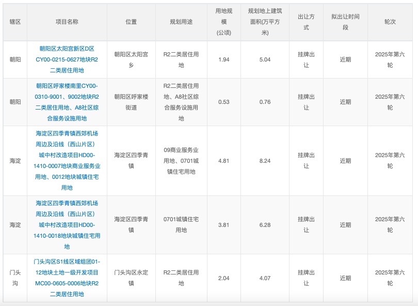Select the land size value 1.94
This screenshot has height=306, width=418.
coord(224,59)
